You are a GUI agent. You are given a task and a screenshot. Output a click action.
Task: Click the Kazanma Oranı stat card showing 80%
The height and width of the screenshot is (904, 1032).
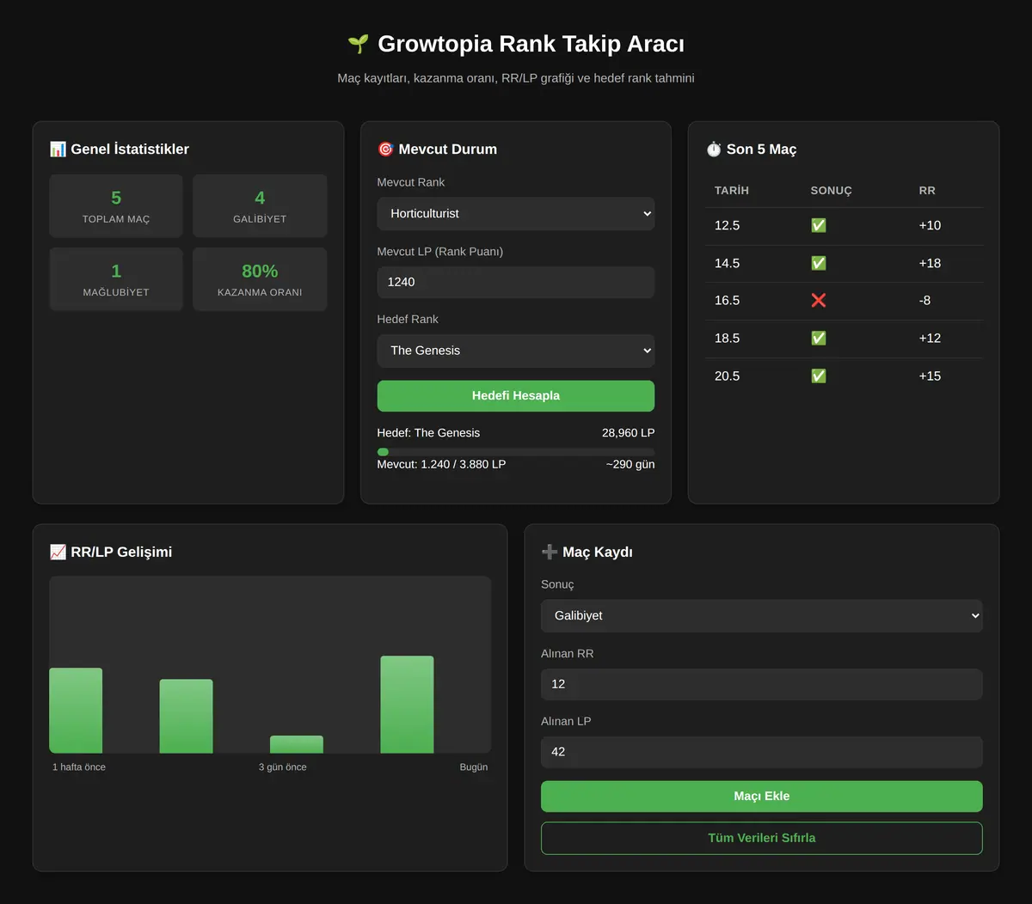[260, 279]
